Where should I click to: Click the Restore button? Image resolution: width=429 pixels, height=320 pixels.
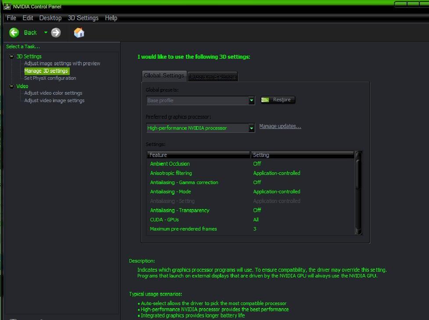click(x=278, y=100)
